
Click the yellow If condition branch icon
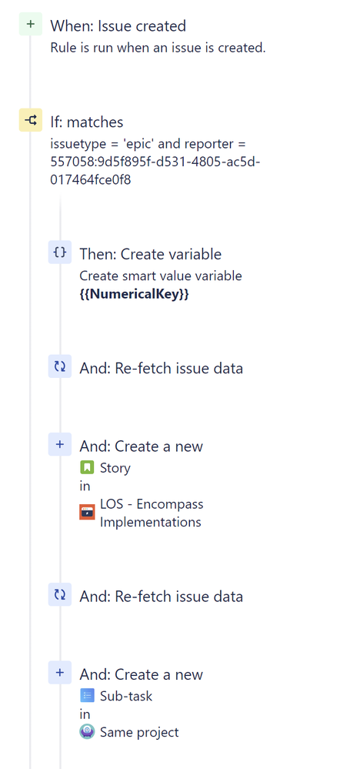coord(30,120)
